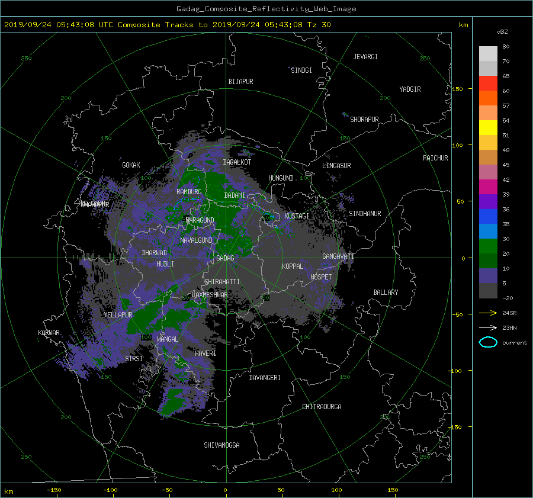Pick the royal blue 35-36 dBZ swatch
Screen dimensions: 533x498
(488, 217)
